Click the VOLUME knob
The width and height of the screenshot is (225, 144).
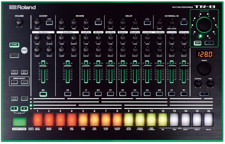click(x=19, y=23)
